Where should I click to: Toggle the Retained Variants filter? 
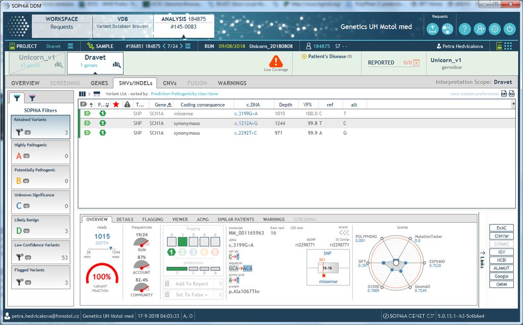point(41,127)
